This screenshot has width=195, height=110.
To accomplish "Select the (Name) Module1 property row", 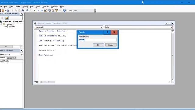I will pyautogui.click(x=11, y=61).
